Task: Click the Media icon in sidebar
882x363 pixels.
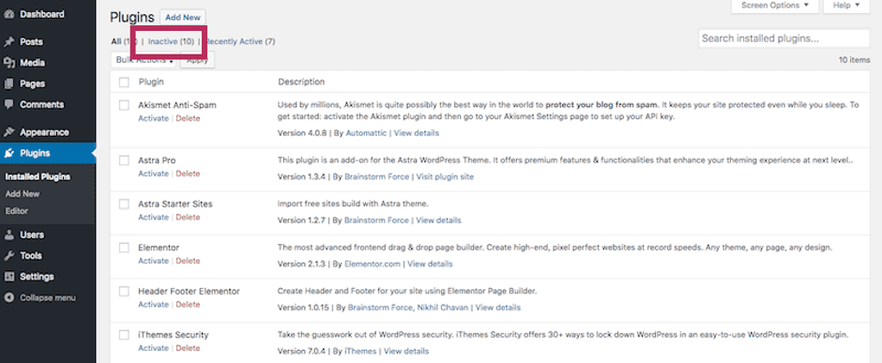Action: (8, 62)
